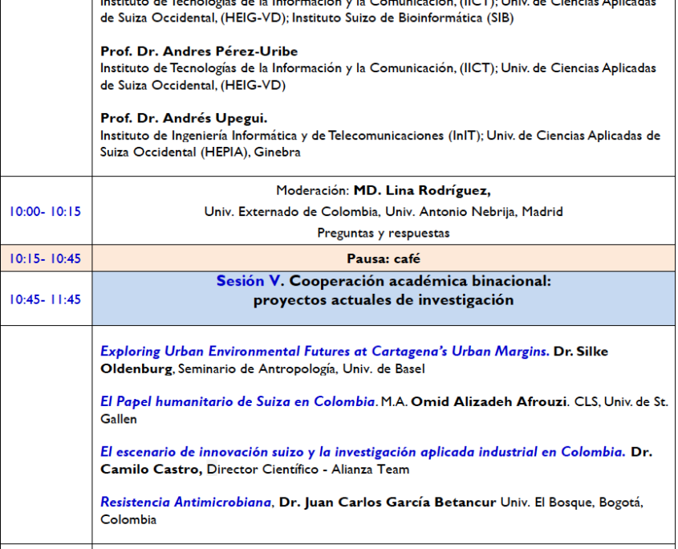The height and width of the screenshot is (549, 678).
Task: Open the "Resistencia Antimicrobiana" title link
Action: pyautogui.click(x=185, y=502)
